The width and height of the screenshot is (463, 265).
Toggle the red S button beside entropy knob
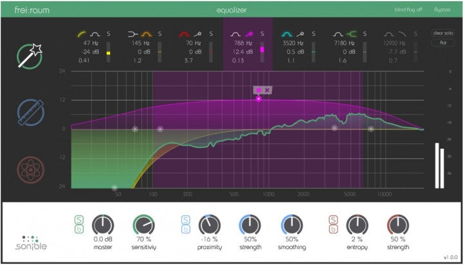(333, 219)
